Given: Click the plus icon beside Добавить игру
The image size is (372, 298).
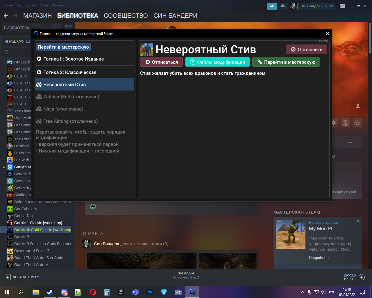Looking at the screenshot, I should [8, 277].
